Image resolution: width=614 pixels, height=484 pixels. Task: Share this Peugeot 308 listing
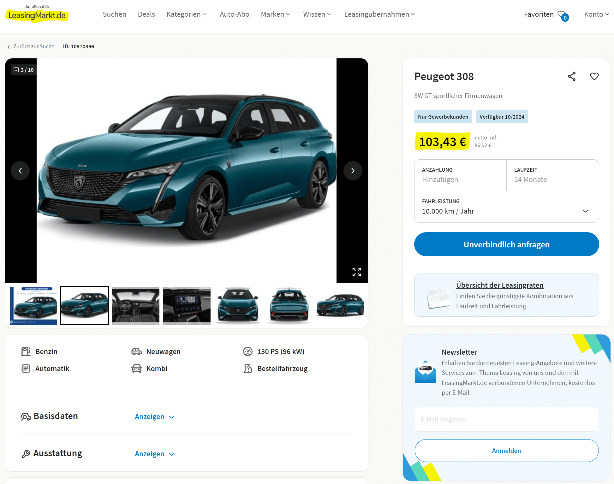[572, 76]
